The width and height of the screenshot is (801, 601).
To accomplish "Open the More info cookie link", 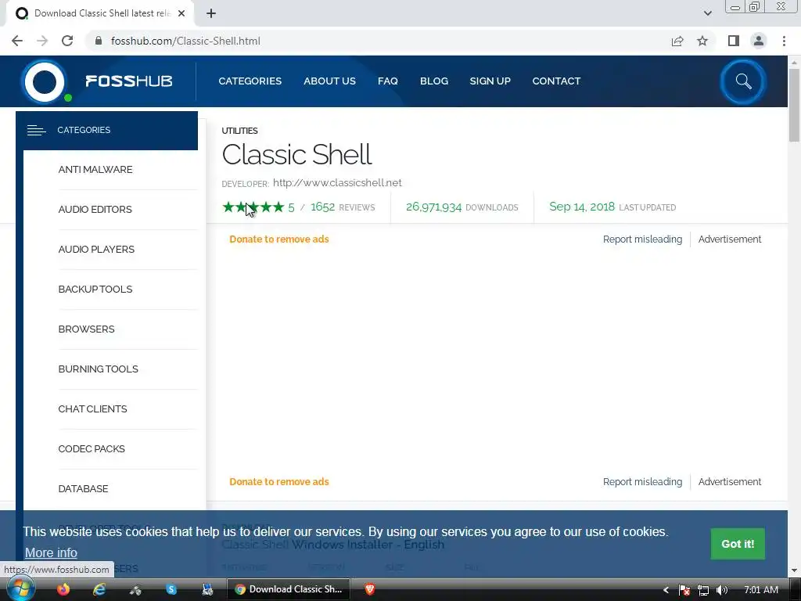I will click(x=51, y=553).
